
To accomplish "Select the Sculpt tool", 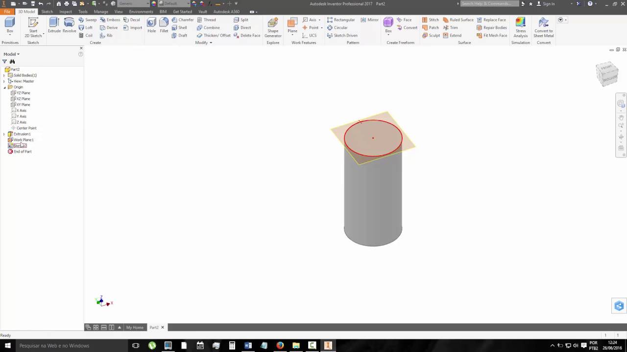I will click(431, 36).
